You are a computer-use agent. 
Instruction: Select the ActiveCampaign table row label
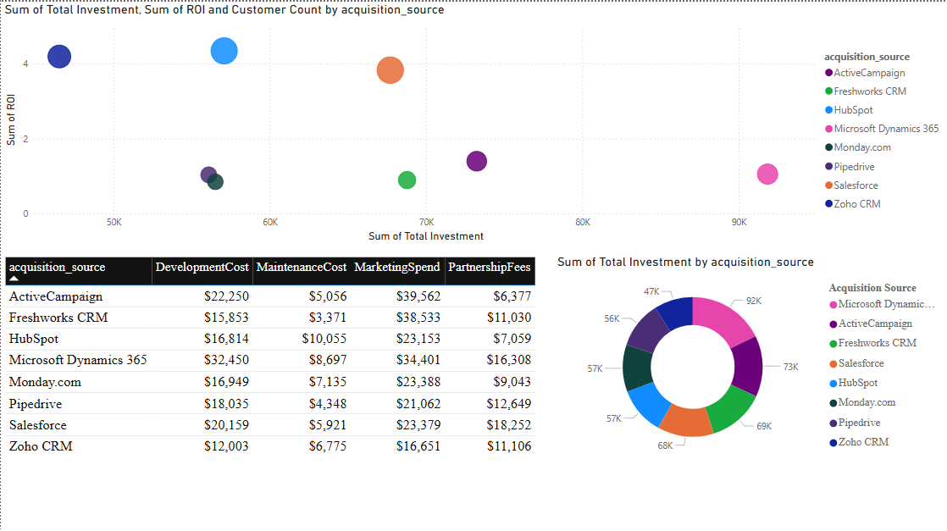(56, 296)
